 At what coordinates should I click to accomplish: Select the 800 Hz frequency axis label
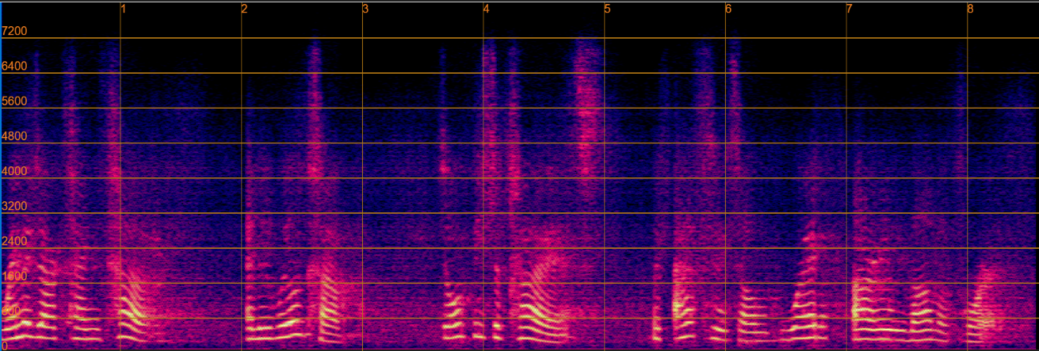pyautogui.click(x=12, y=311)
